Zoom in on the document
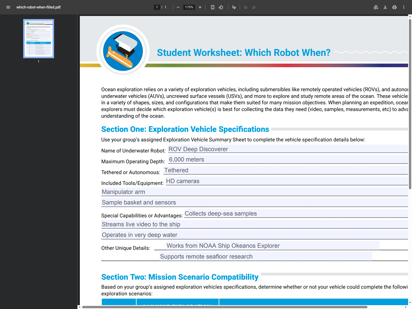 coord(200,7)
